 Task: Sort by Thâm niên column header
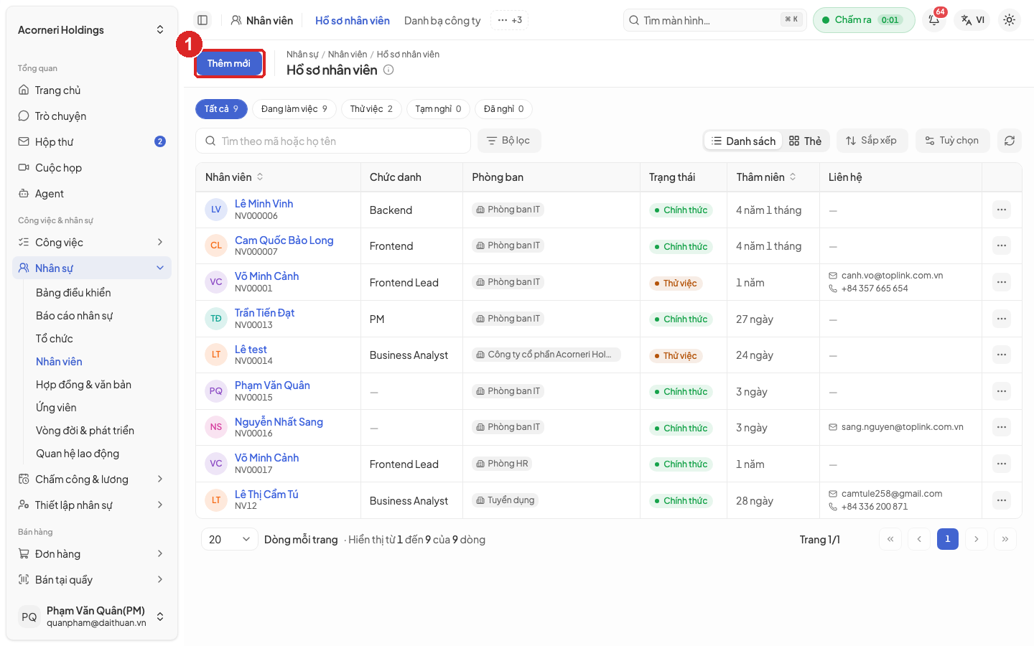[765, 177]
